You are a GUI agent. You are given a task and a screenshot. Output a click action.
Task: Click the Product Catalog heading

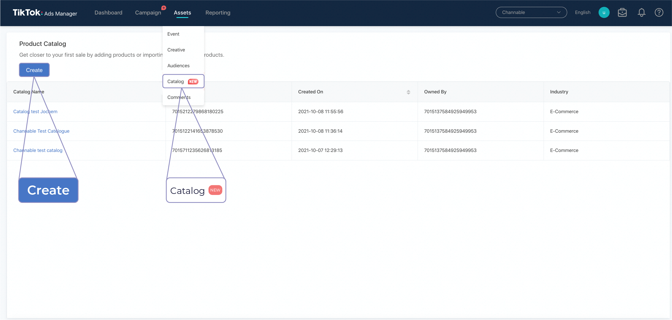43,44
